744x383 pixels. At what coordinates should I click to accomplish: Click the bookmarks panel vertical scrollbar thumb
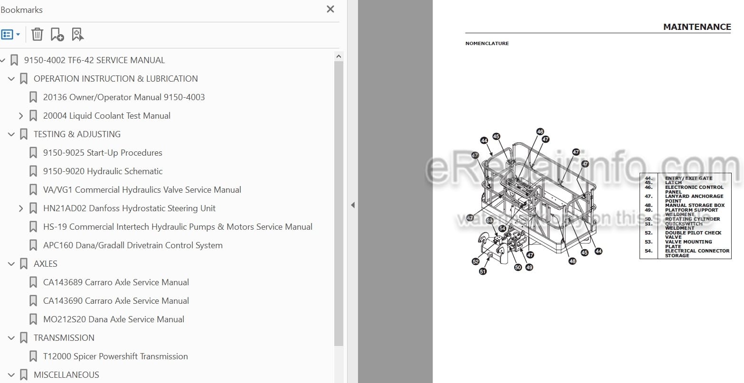[339, 203]
